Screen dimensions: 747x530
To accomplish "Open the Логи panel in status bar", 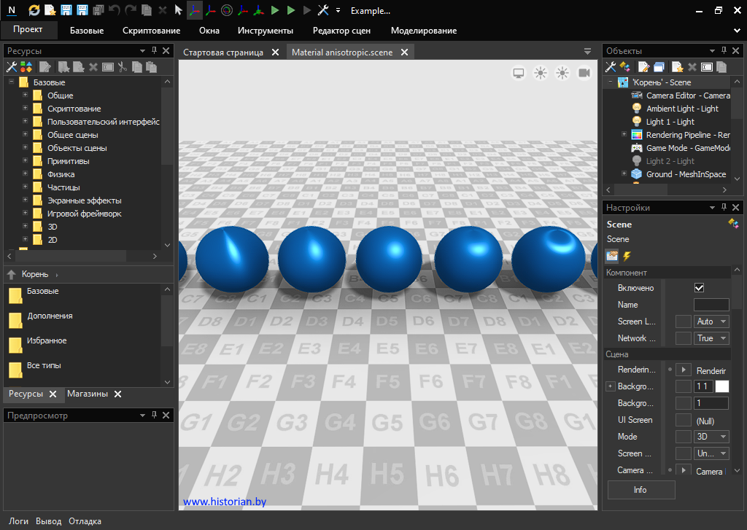I will point(19,521).
